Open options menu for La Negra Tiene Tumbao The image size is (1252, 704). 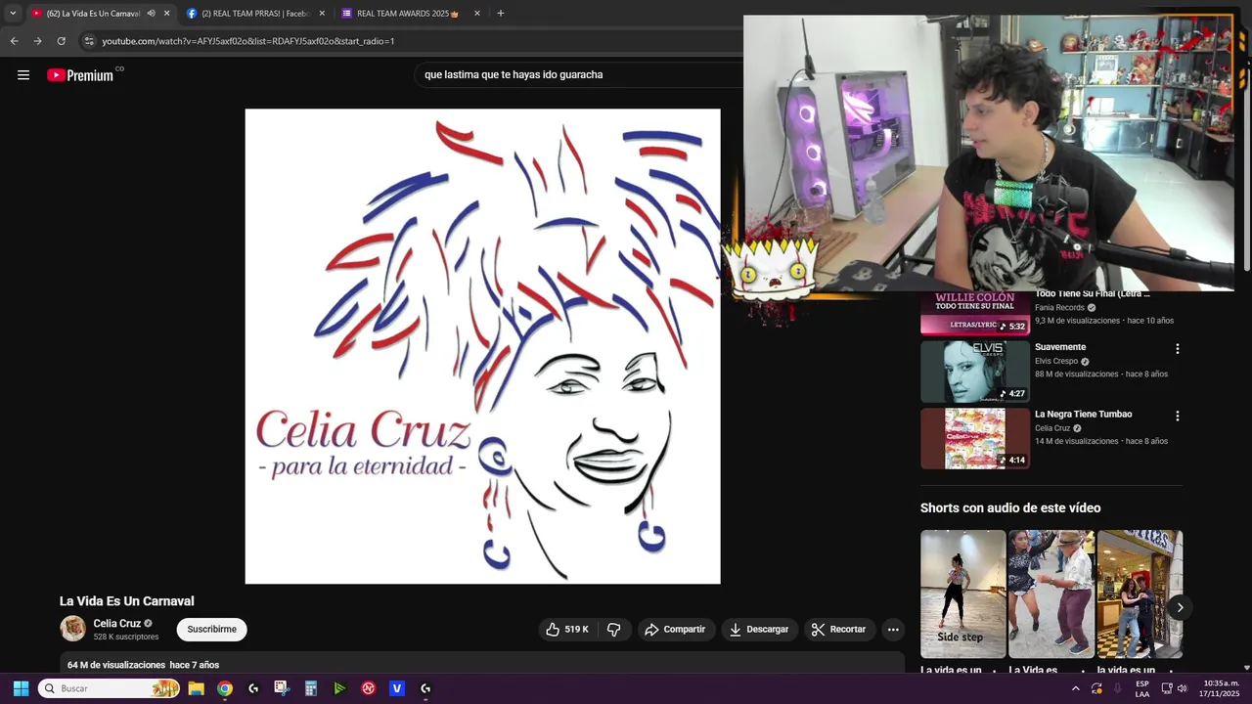1178,416
